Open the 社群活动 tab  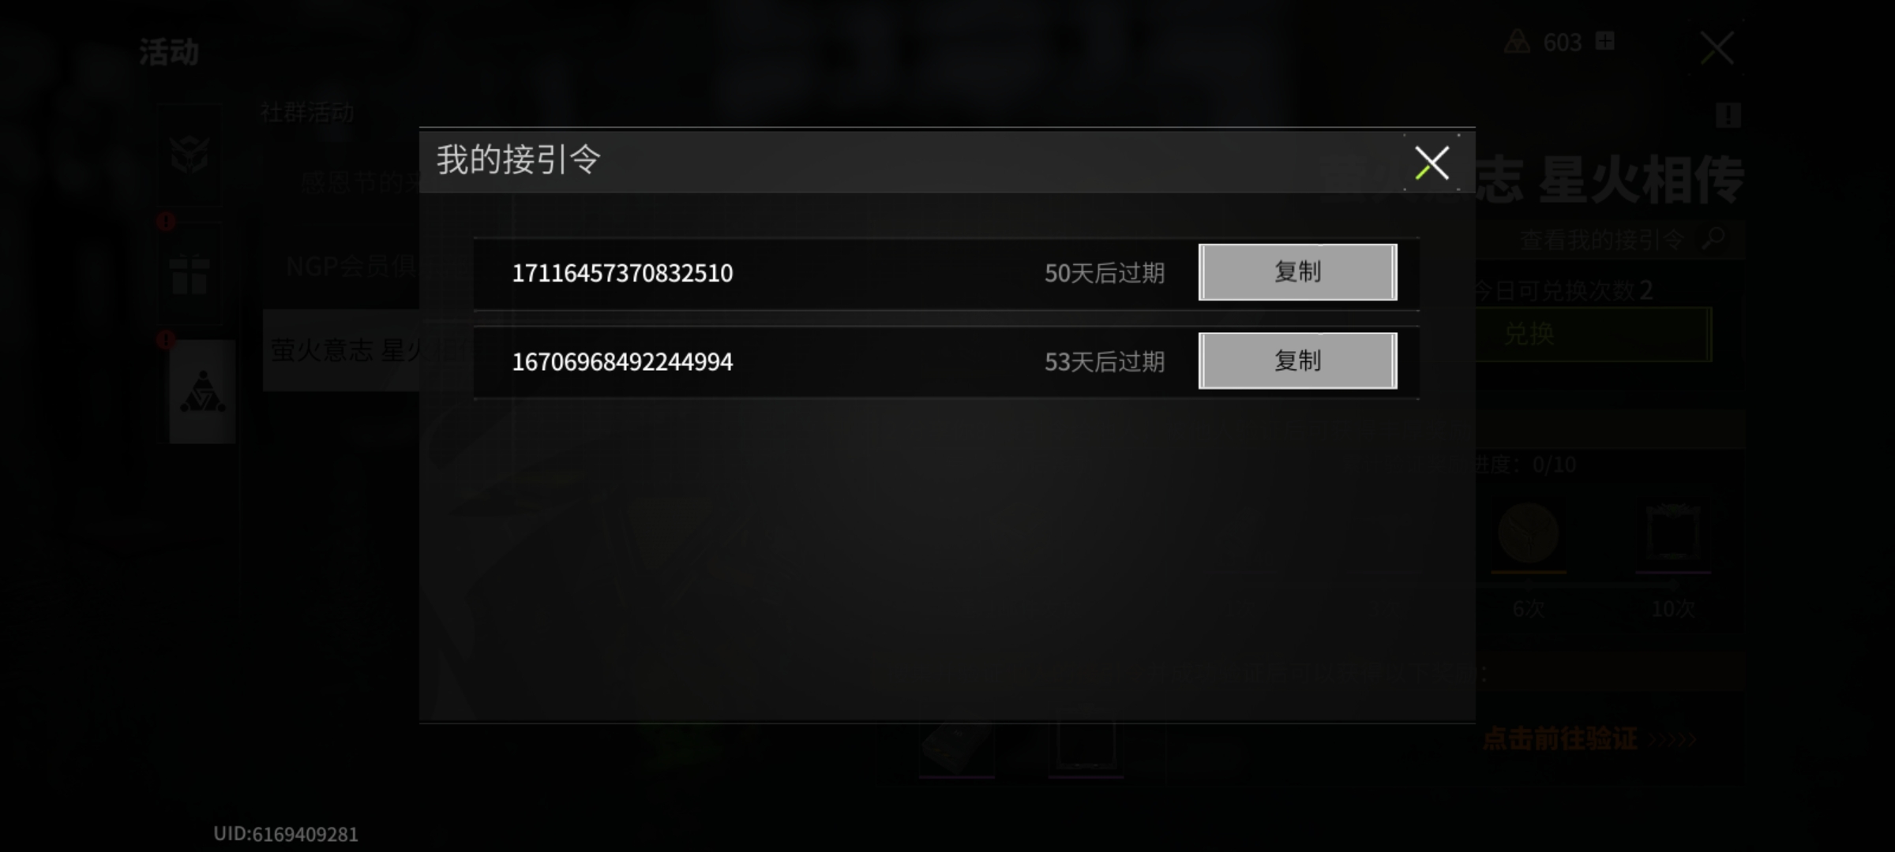click(x=307, y=113)
